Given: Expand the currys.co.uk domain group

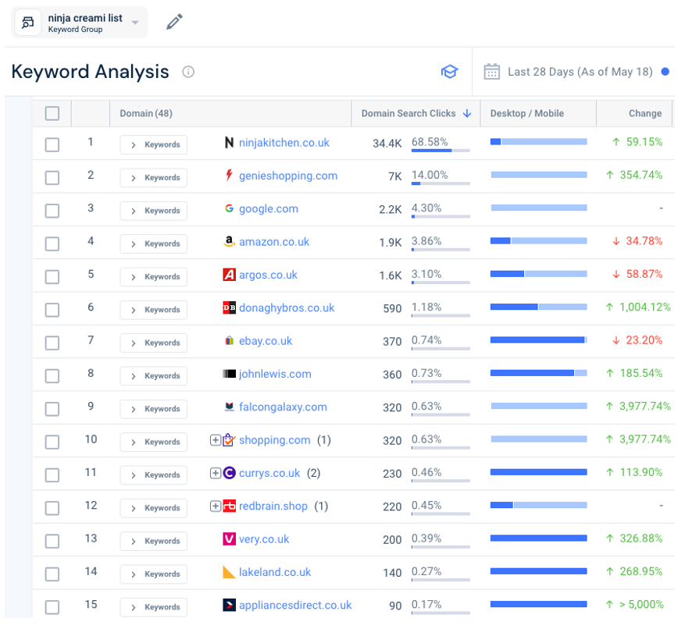Looking at the screenshot, I should 215,473.
